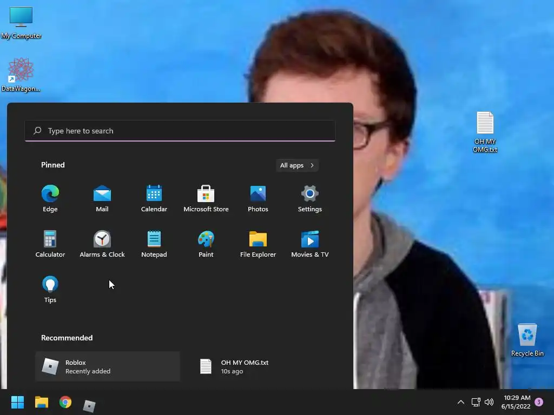This screenshot has height=415, width=554.
Task: Click the Windows Start button on taskbar
Action: [17, 402]
